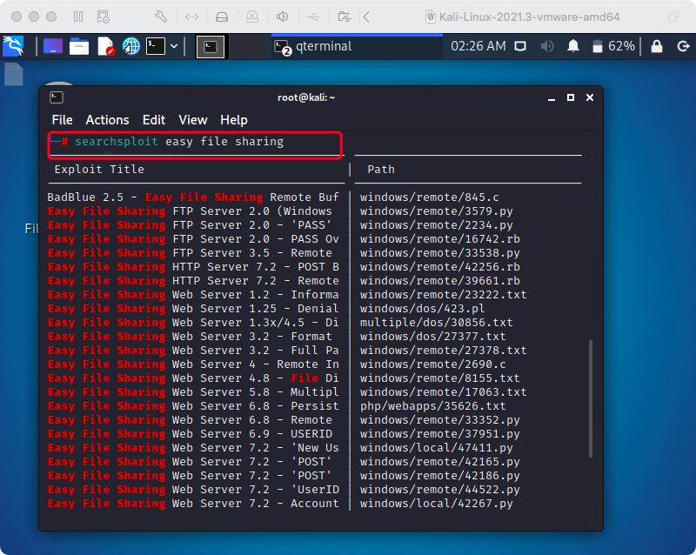Viewport: 696px width, 555px height.
Task: Select path windows/remote/44522.py
Action: 440,489
